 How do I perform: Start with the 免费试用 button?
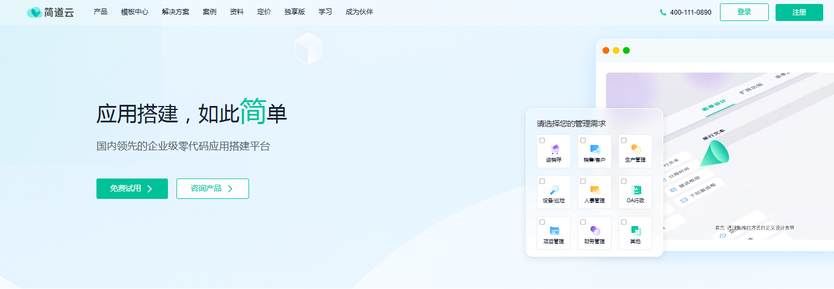point(132,189)
